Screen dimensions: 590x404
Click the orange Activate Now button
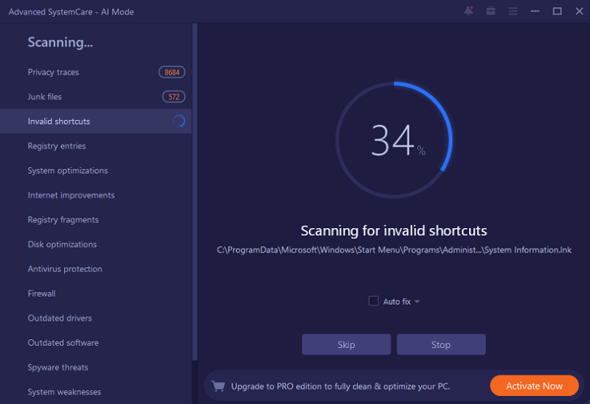(x=534, y=386)
